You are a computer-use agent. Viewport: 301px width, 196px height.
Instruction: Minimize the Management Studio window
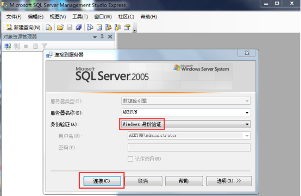pyautogui.click(x=266, y=4)
